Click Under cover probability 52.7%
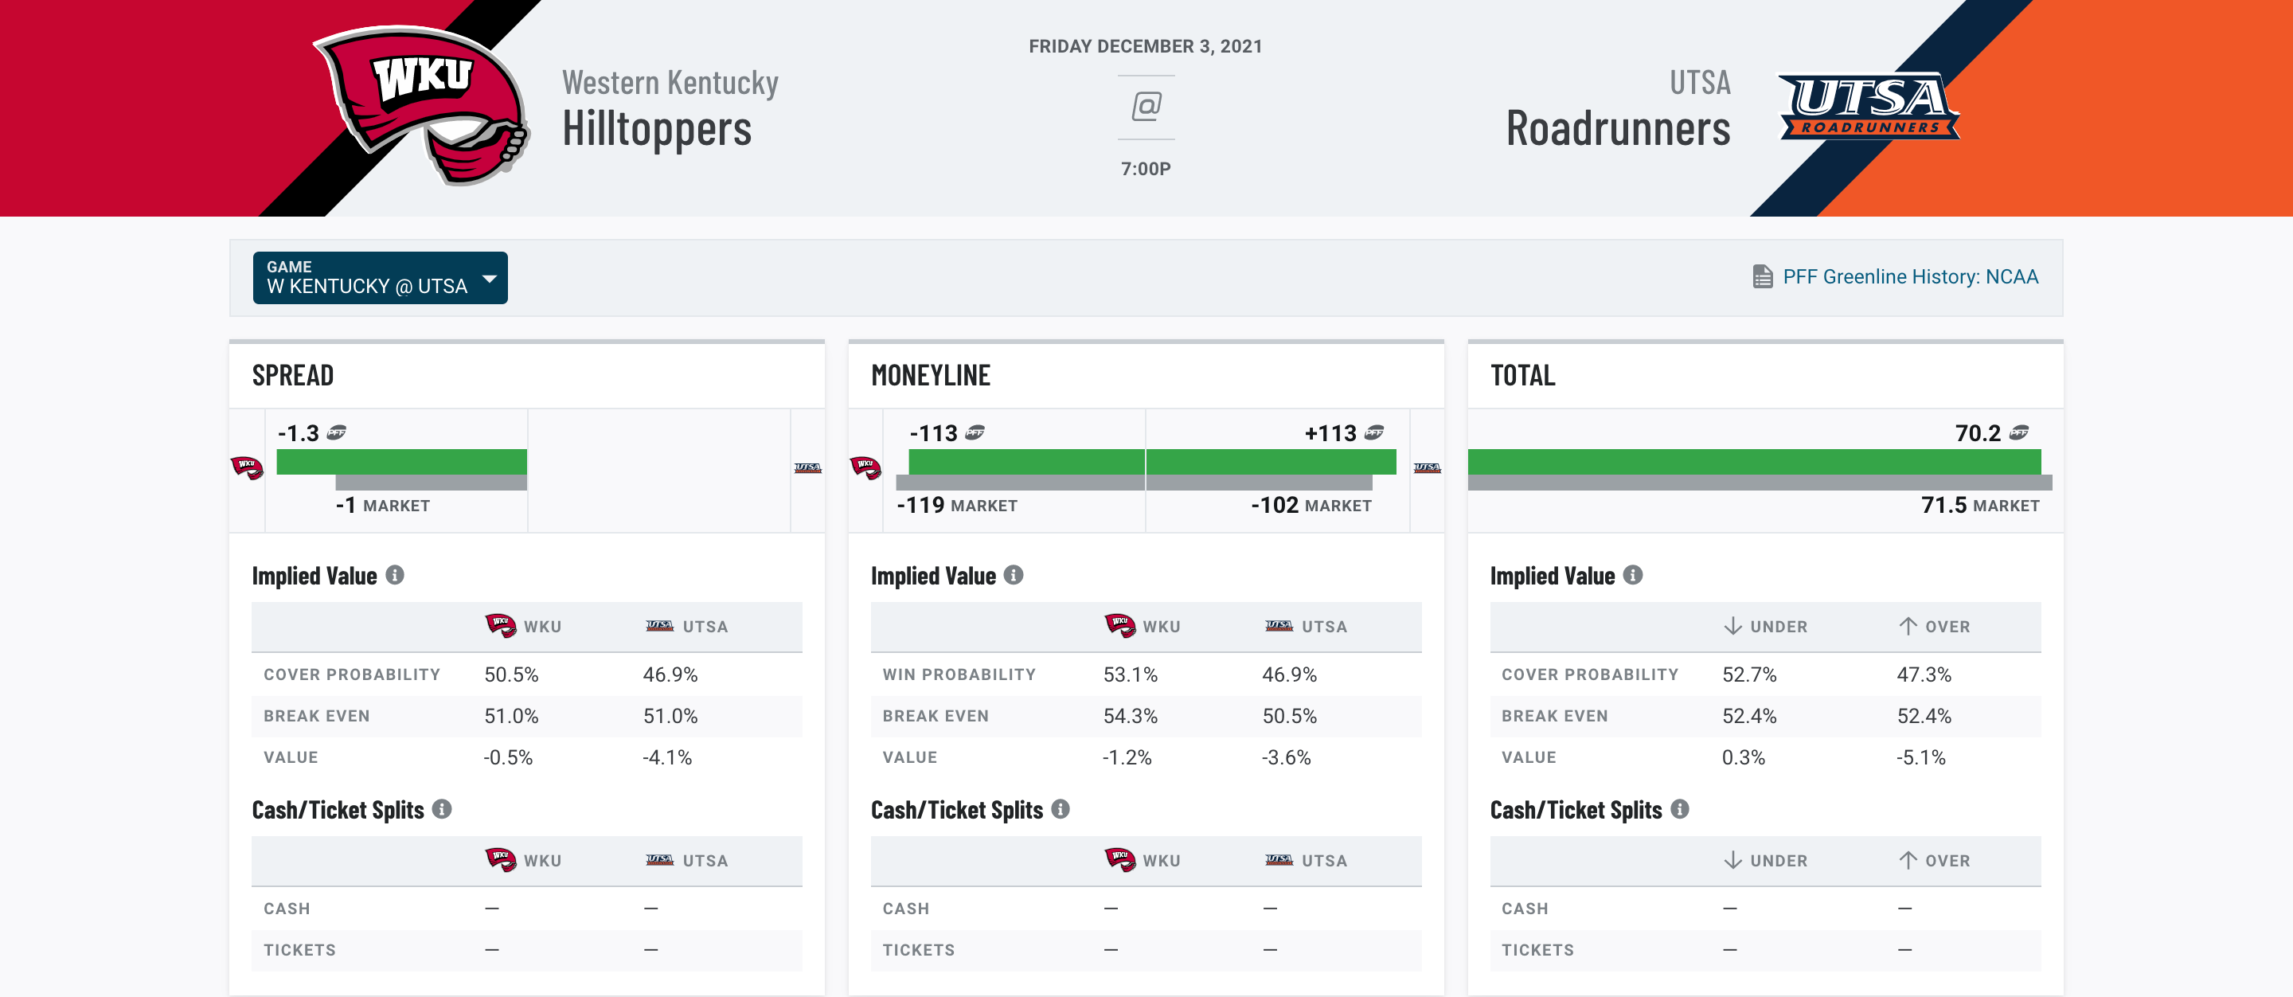This screenshot has width=2293, height=997. click(1749, 674)
